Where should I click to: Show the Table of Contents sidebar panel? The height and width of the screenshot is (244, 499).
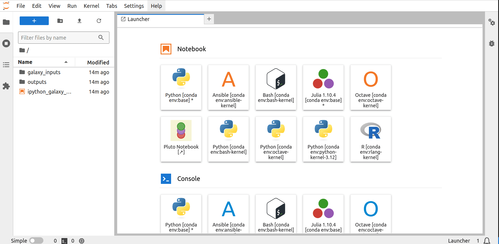(6, 65)
